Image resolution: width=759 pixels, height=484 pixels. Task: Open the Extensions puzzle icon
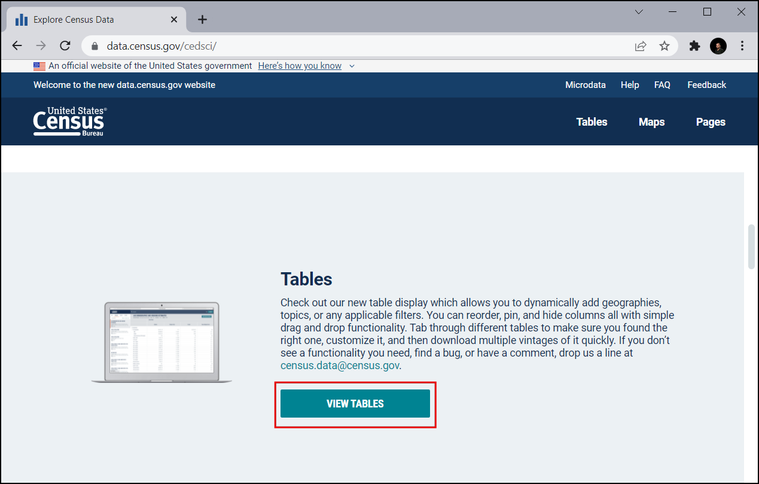point(694,46)
